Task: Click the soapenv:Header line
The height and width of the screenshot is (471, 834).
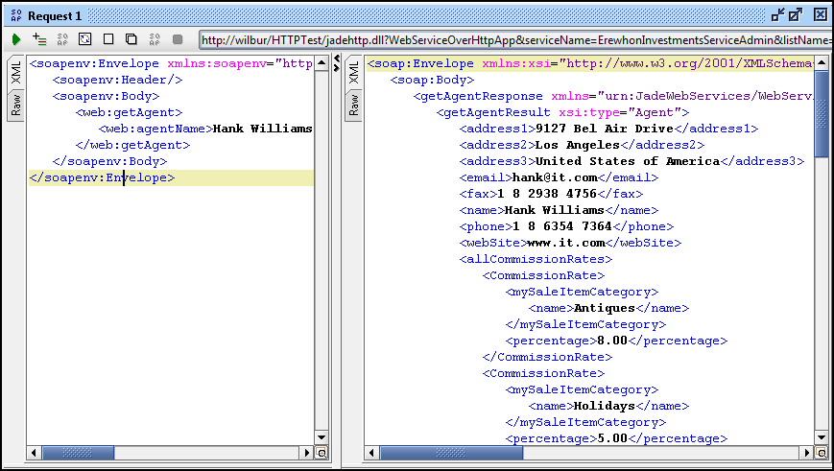Action: coord(117,80)
